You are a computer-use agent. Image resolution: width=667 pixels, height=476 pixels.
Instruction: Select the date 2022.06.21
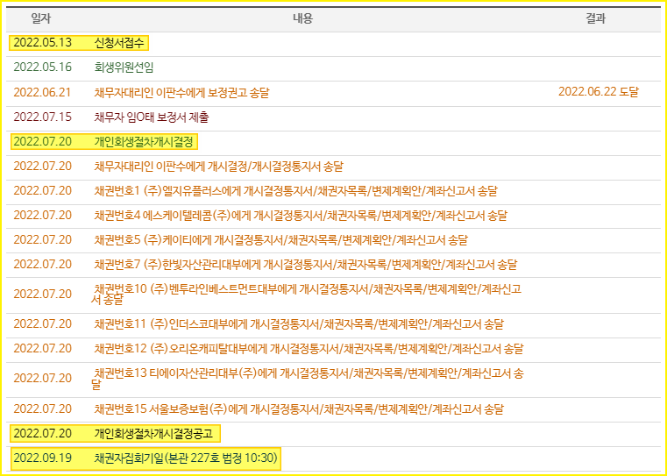[x=43, y=92]
